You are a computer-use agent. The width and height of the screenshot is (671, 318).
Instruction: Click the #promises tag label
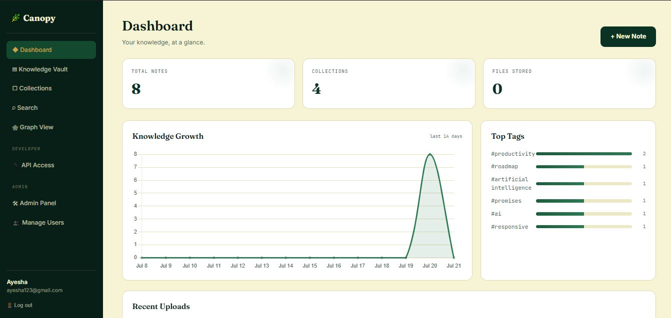click(506, 201)
